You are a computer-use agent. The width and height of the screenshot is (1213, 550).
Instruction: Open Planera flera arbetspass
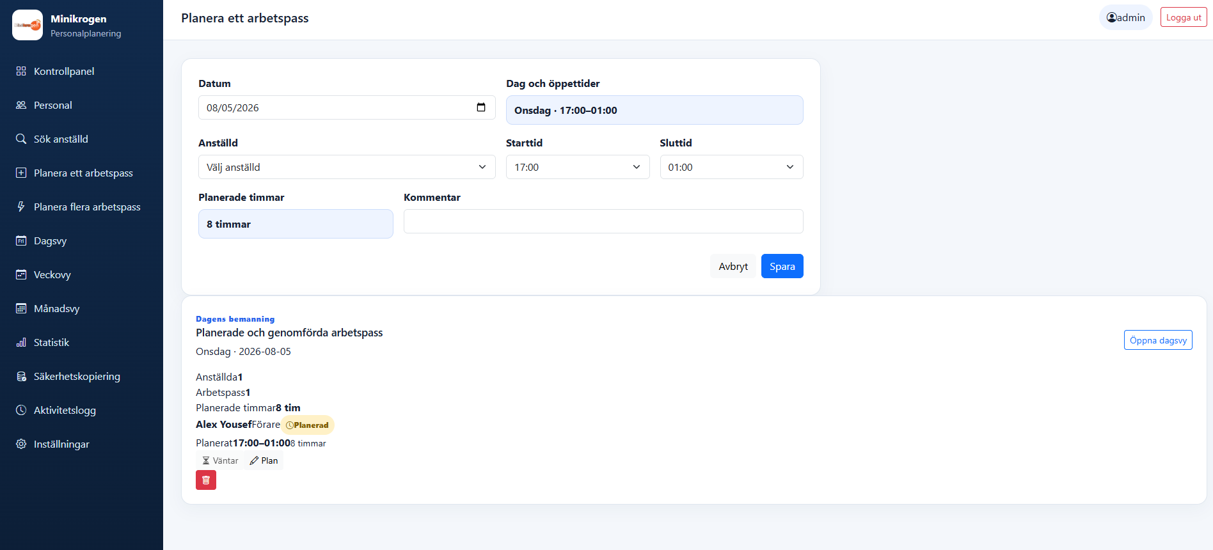tap(81, 207)
